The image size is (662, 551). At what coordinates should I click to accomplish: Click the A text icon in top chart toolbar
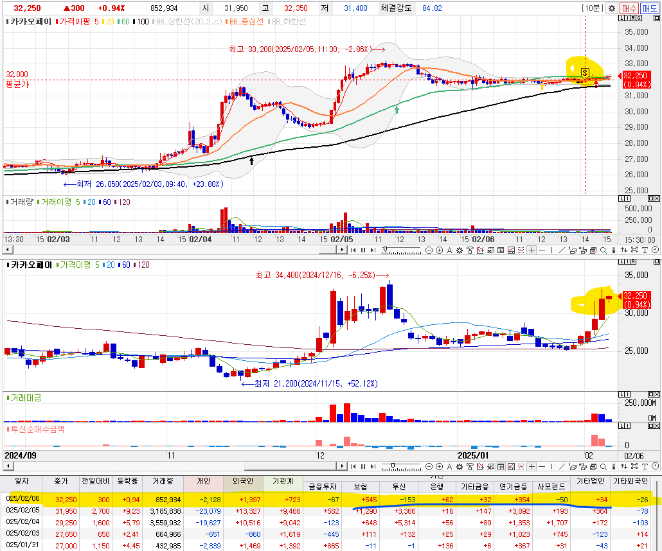pyautogui.click(x=449, y=250)
